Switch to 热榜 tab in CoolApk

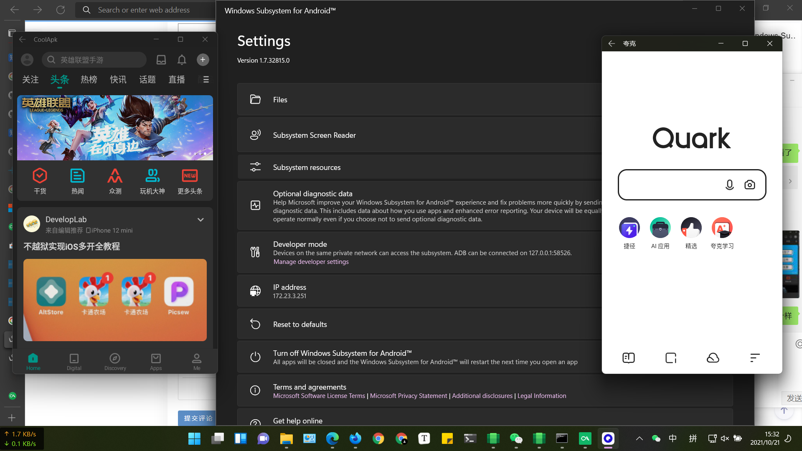pos(89,79)
